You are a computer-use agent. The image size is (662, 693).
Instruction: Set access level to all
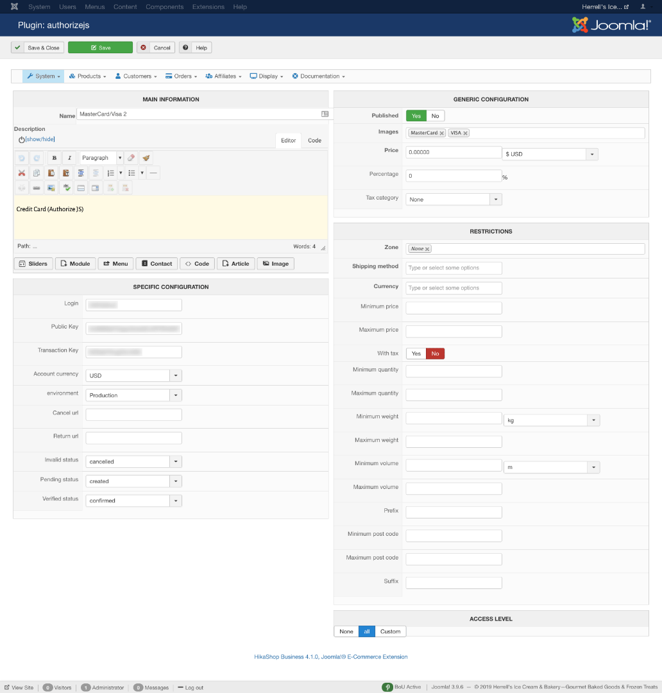367,631
